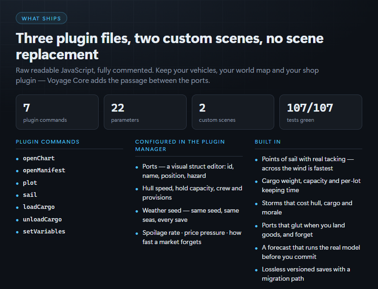The width and height of the screenshot is (378, 289).
Task: Click the 2 custom scenes card
Action: coord(233,112)
